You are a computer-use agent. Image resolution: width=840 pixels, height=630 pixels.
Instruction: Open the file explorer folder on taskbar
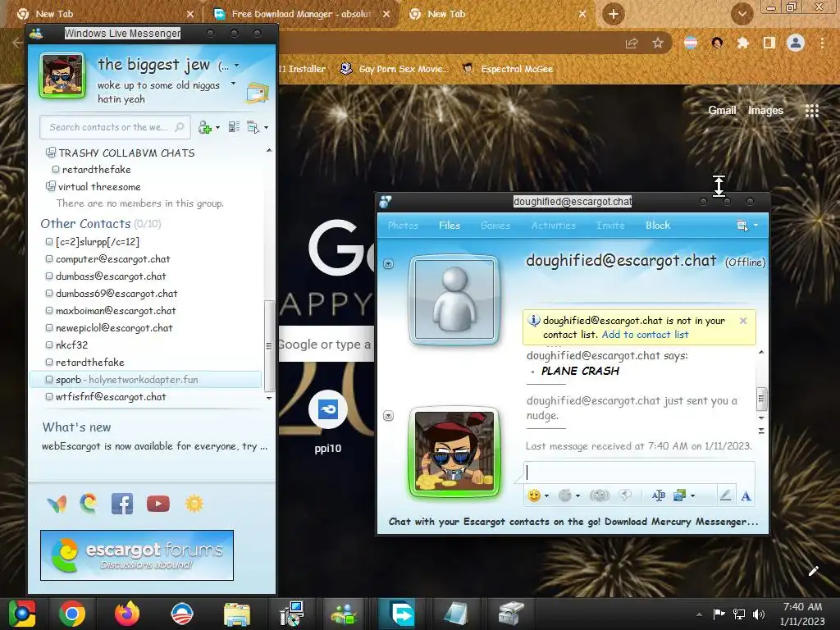click(x=237, y=614)
